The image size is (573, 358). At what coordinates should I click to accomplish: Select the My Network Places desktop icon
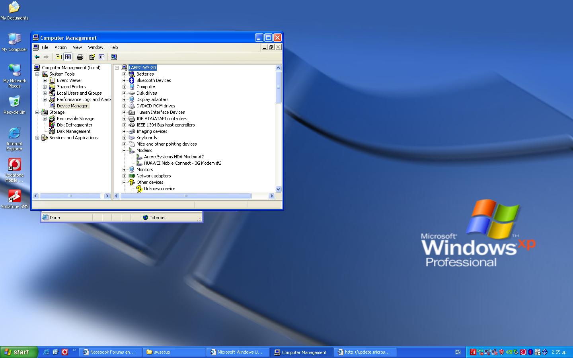coord(14,76)
